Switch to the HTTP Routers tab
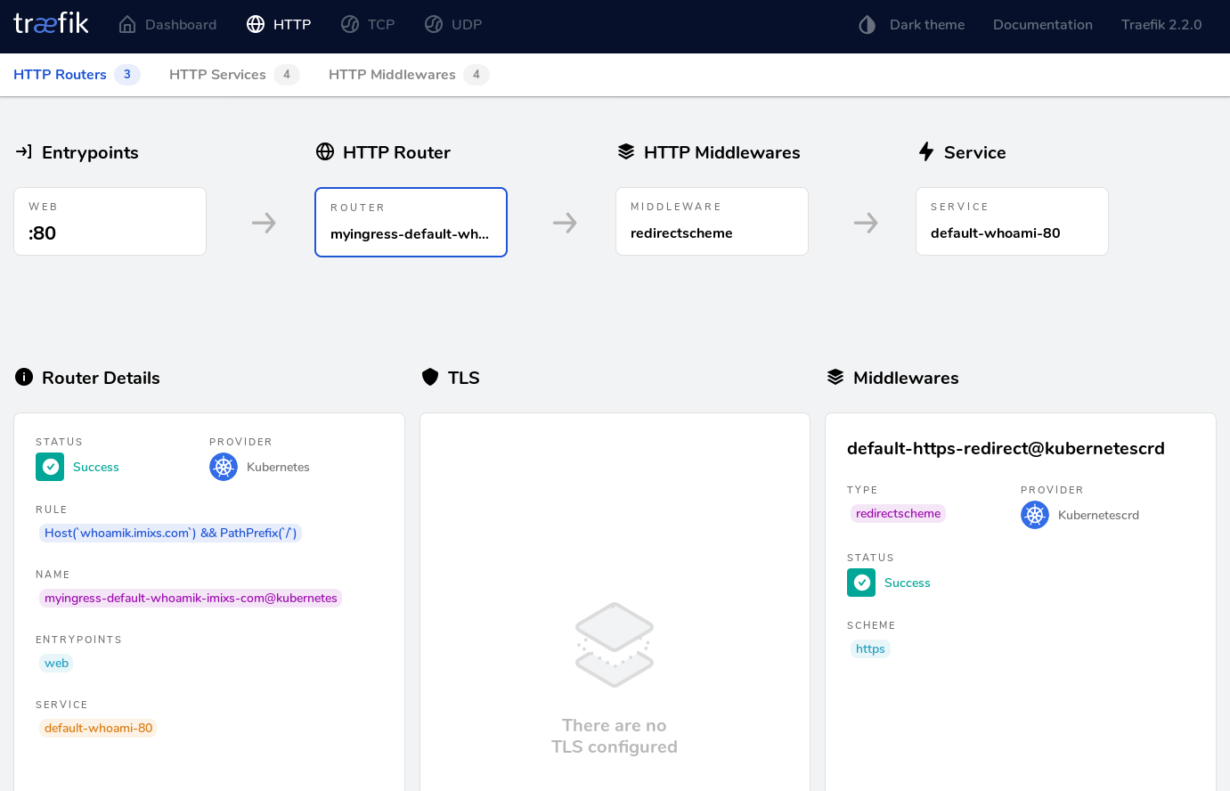Image resolution: width=1230 pixels, height=791 pixels. click(77, 75)
